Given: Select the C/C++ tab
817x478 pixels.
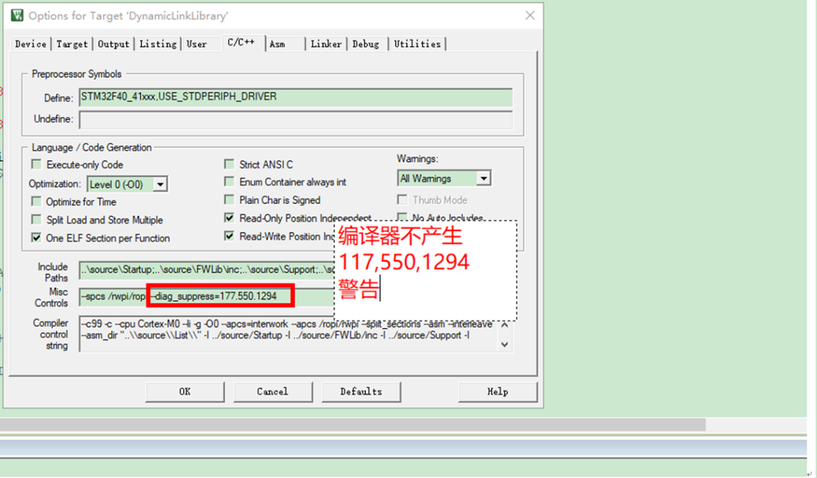Looking at the screenshot, I should tap(241, 42).
